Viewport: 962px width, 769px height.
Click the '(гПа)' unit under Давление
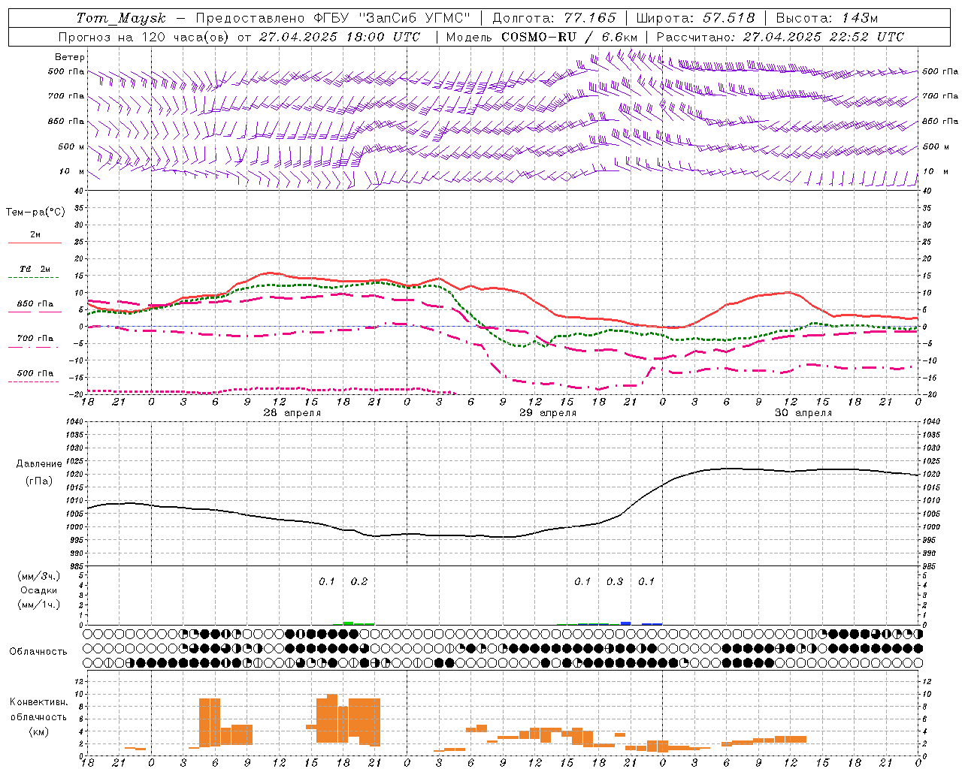[39, 481]
